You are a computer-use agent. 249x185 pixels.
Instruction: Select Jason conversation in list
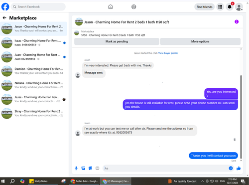coord(34,28)
